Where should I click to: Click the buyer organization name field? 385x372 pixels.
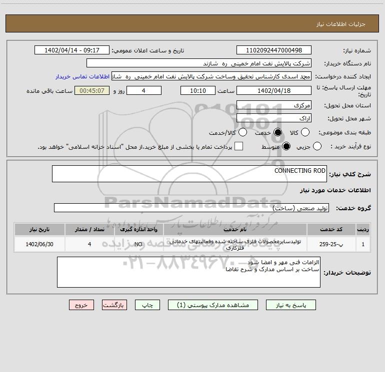pos(199,63)
